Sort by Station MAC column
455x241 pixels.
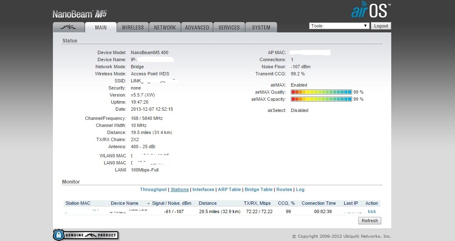tap(78, 203)
